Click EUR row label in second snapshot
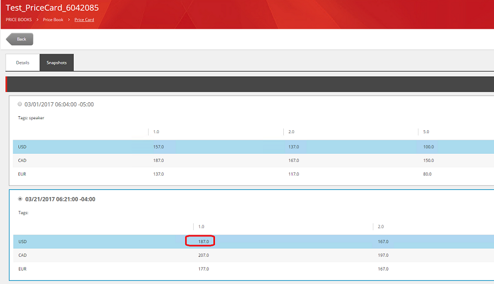The width and height of the screenshot is (494, 284). pos(23,269)
